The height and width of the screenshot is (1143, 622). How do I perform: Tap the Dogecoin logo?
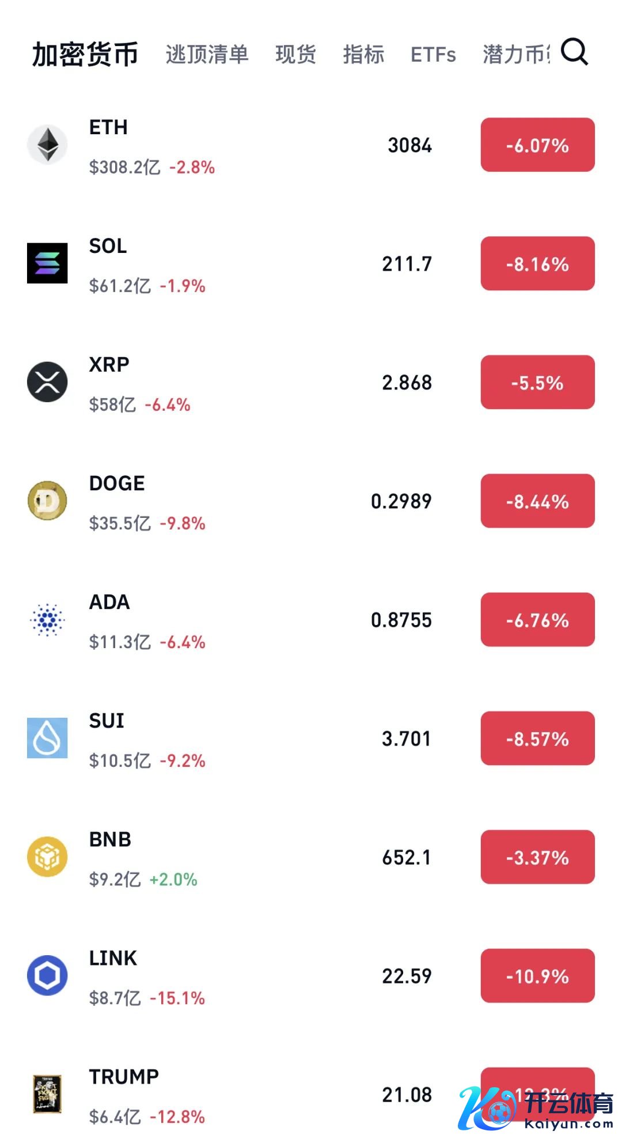(47, 501)
